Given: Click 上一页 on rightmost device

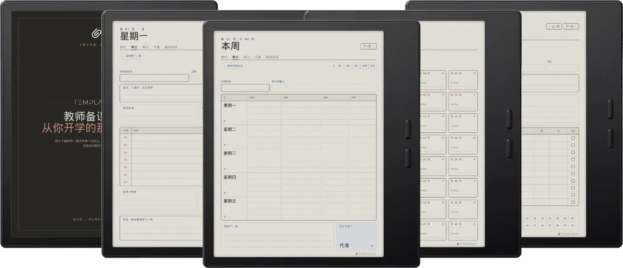Looking at the screenshot, I should click(554, 26).
